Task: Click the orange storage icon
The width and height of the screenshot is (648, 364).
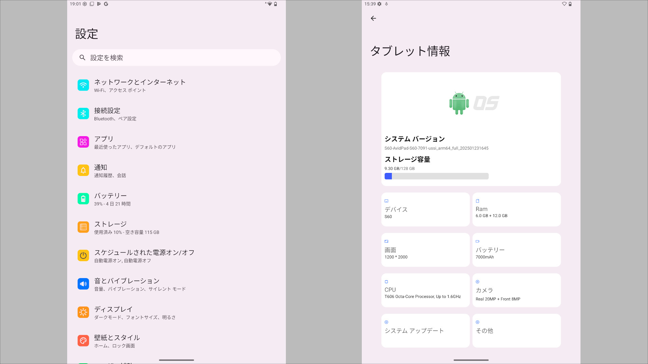Action: (83, 227)
